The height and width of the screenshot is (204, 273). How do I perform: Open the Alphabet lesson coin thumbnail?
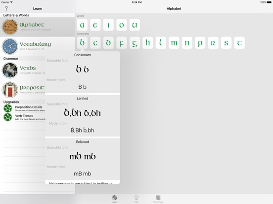click(10, 27)
